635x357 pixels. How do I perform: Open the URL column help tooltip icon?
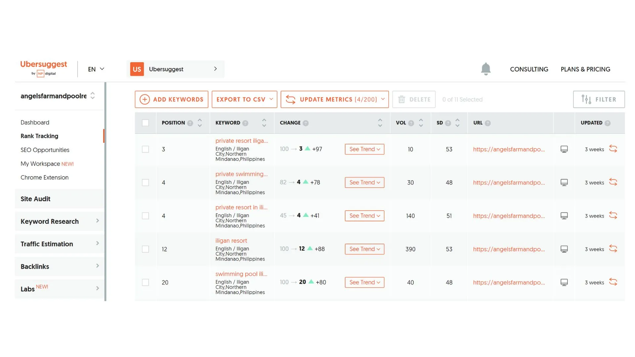(488, 123)
